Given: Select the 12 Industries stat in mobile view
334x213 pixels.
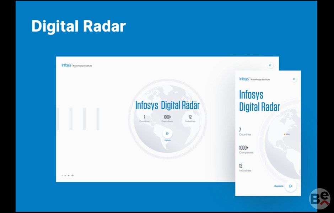Looking at the screenshot, I should pos(245,168).
